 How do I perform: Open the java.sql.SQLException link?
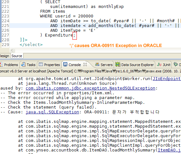click(52, 112)
